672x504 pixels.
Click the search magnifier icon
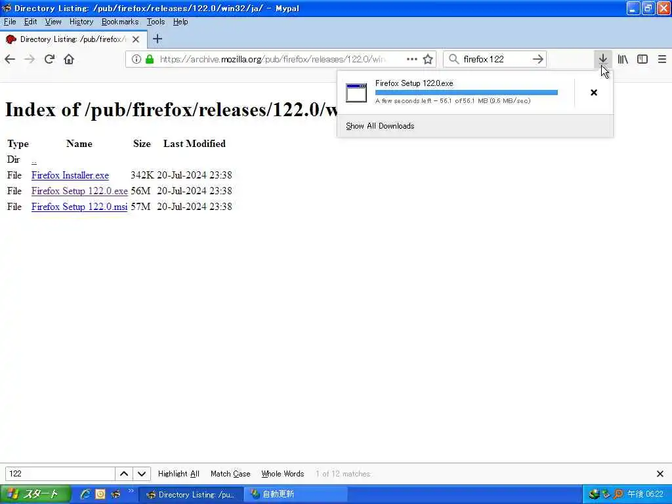tap(453, 59)
